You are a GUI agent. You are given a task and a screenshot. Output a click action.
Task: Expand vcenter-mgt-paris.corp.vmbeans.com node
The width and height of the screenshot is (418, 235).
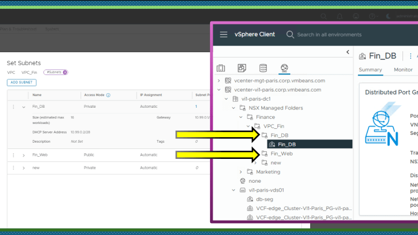[x=219, y=81]
